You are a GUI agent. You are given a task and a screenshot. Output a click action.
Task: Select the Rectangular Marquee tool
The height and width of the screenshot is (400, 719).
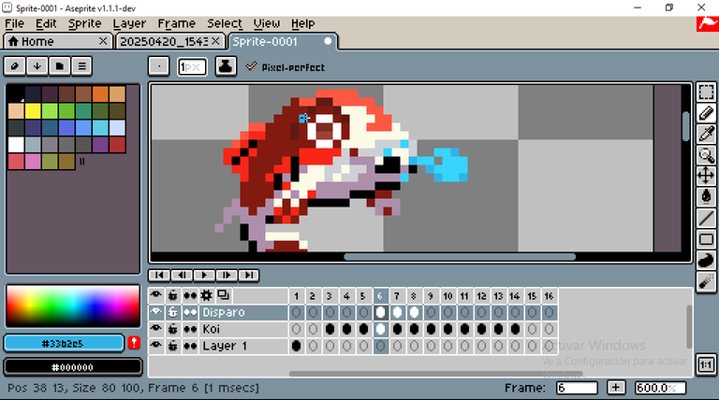[706, 92]
